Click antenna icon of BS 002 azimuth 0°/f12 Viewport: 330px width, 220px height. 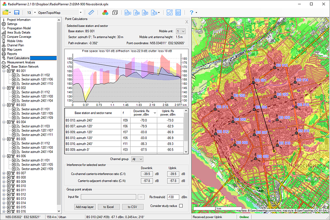point(18,92)
